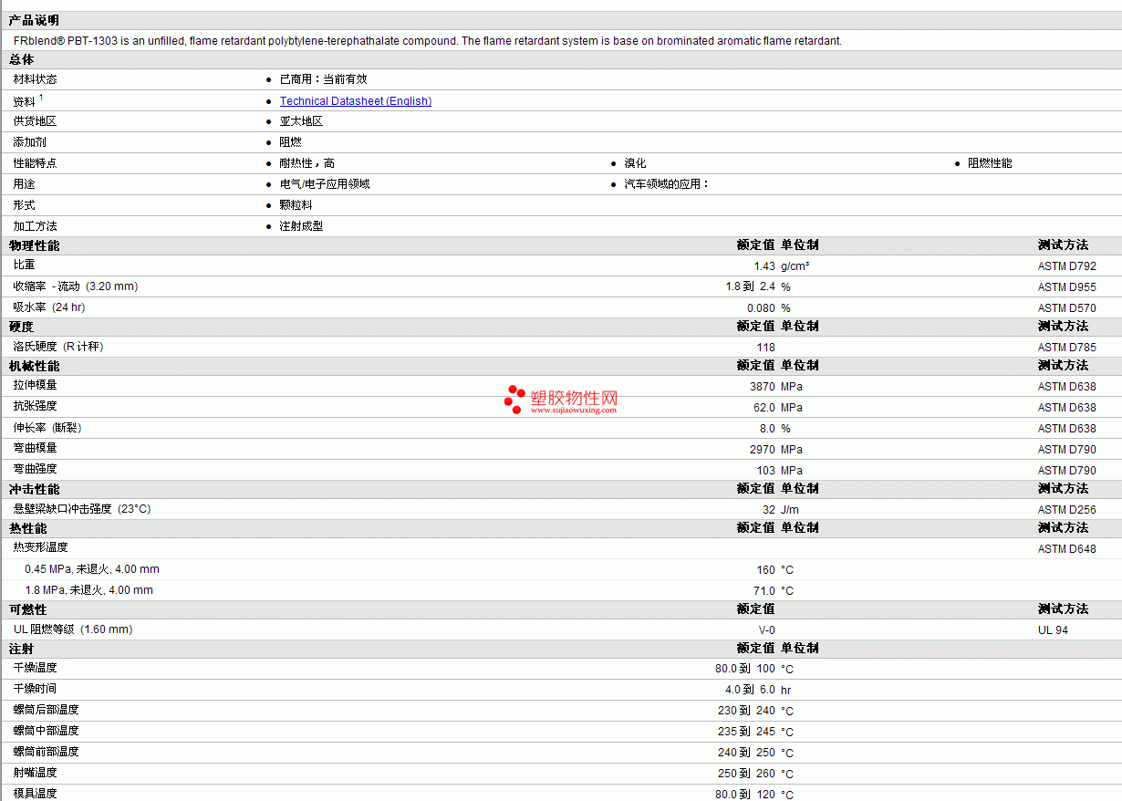Select the 吸水率 (24 hr) label
1122x801 pixels.
click(49, 307)
